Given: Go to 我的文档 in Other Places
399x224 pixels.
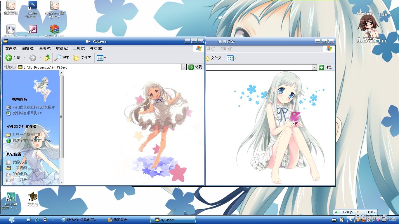Looking at the screenshot, I should point(20,162).
